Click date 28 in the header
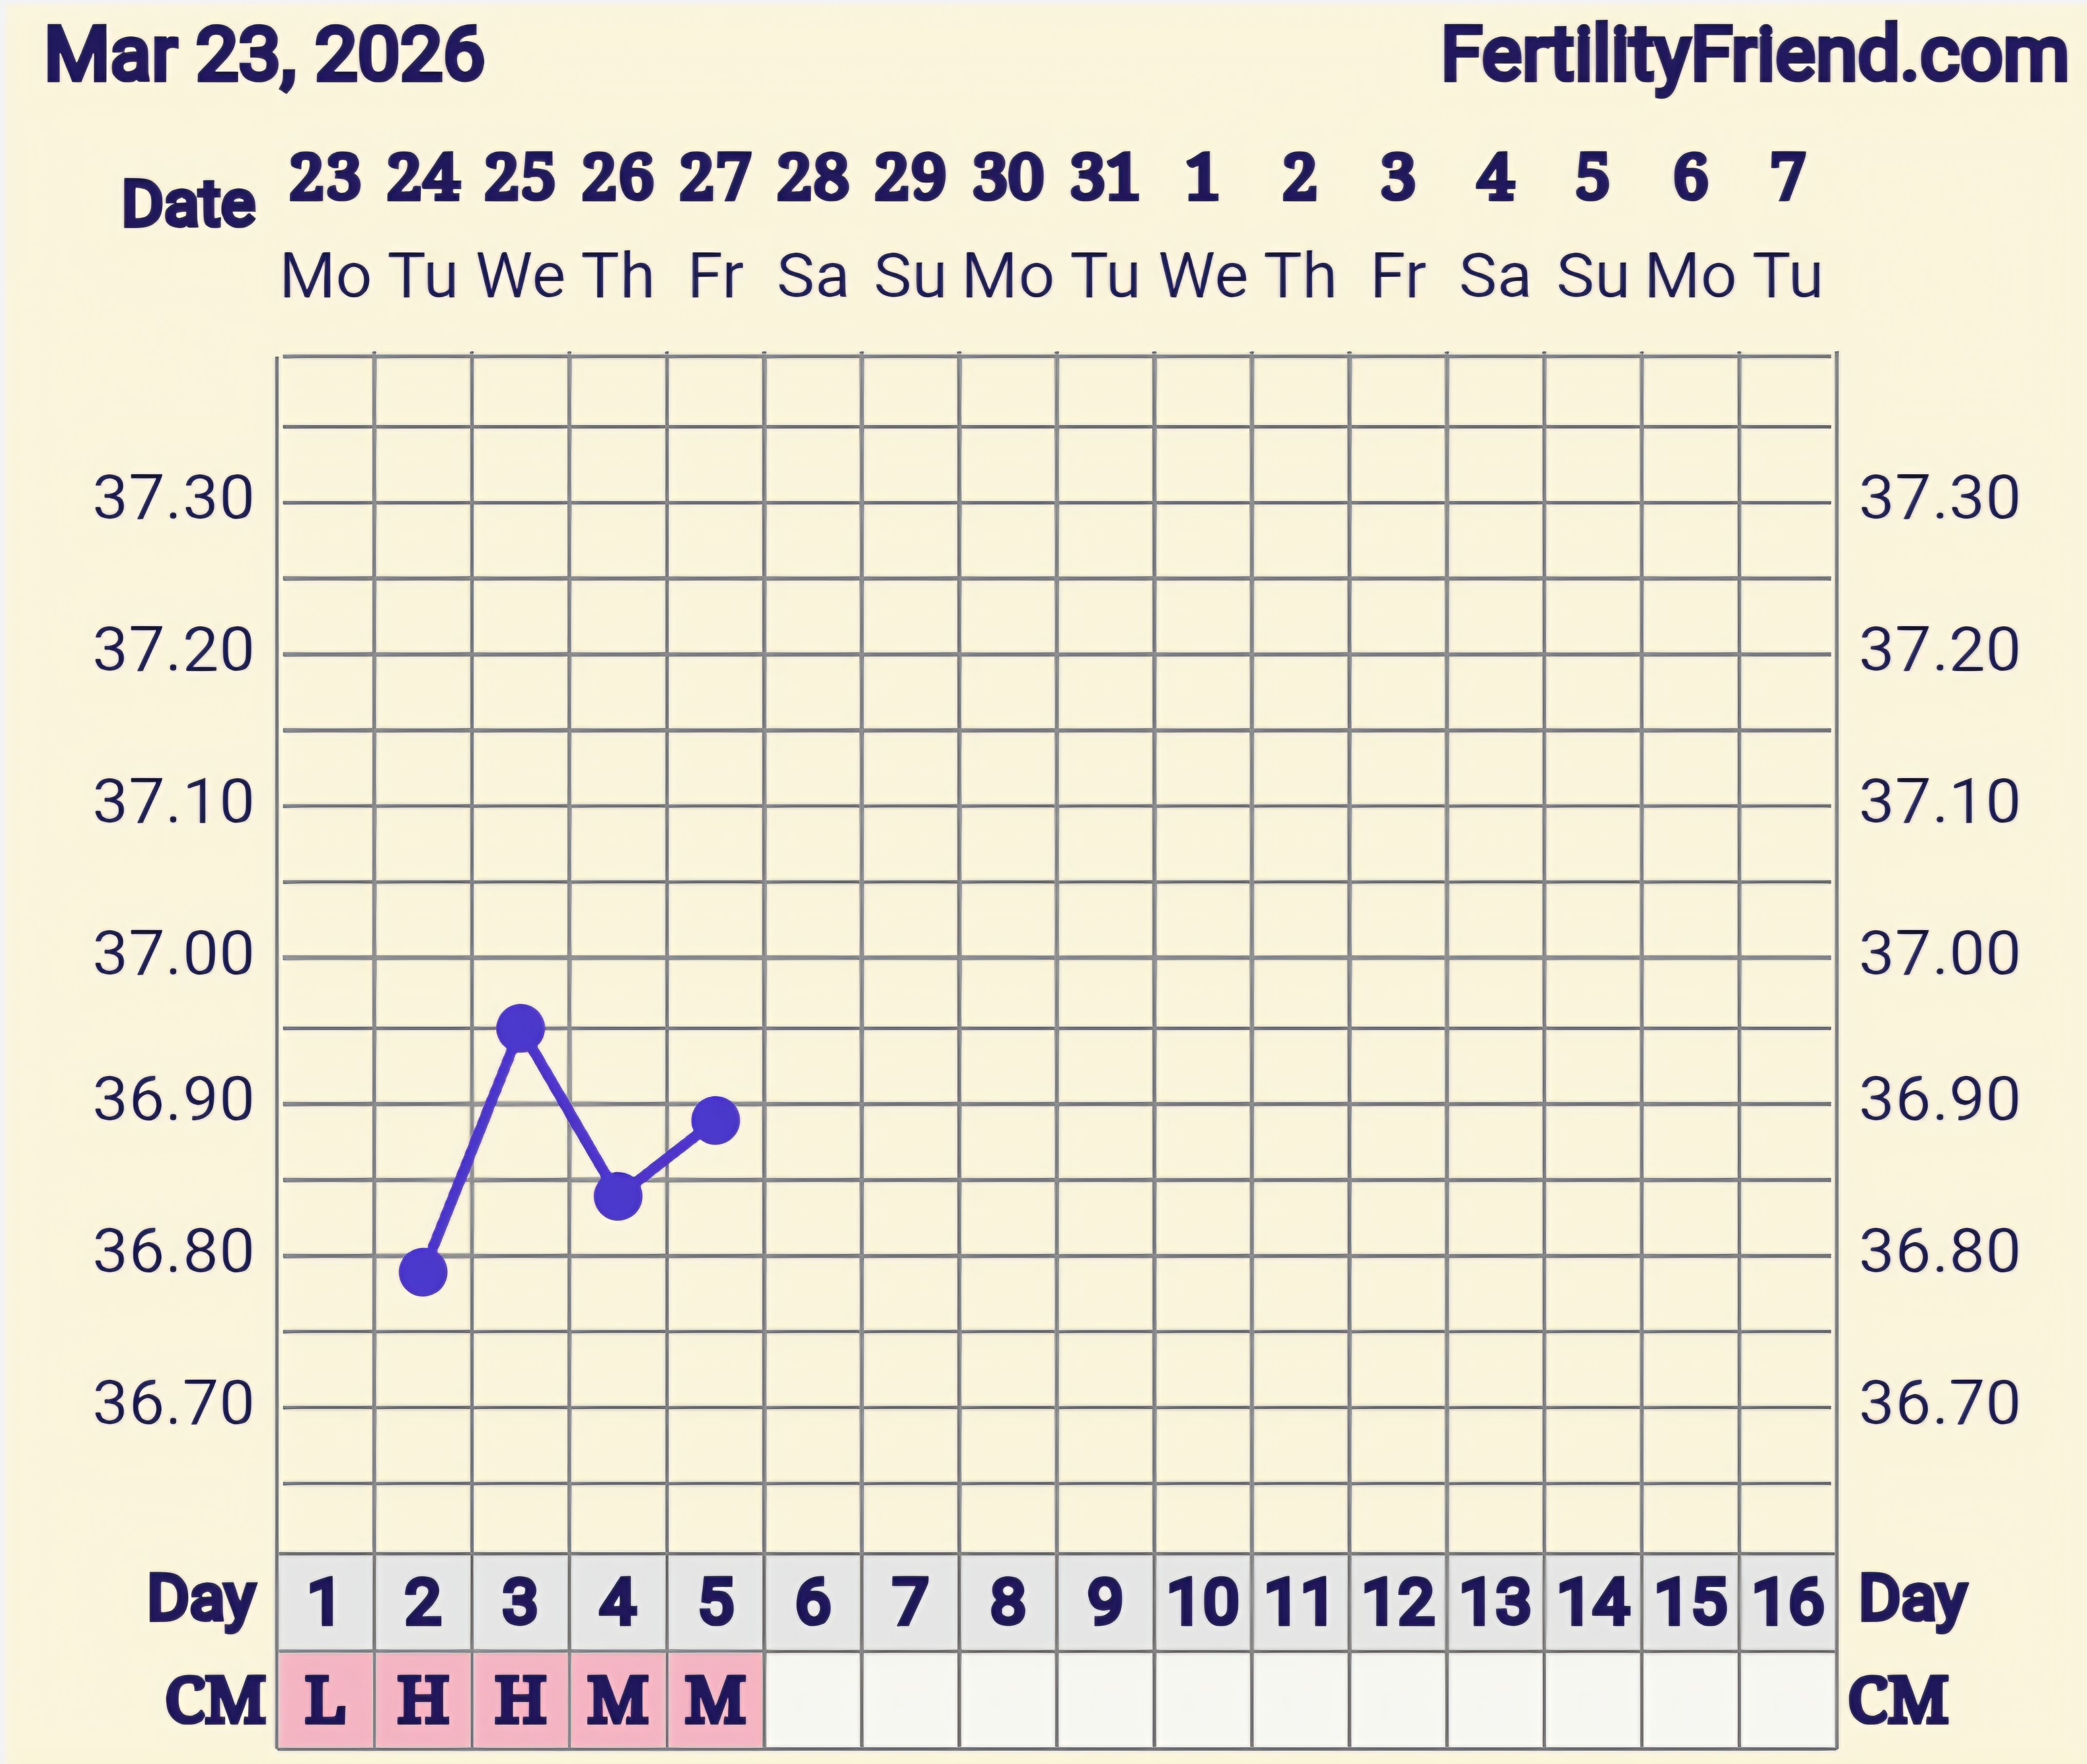The image size is (2087, 1764). 812,178
